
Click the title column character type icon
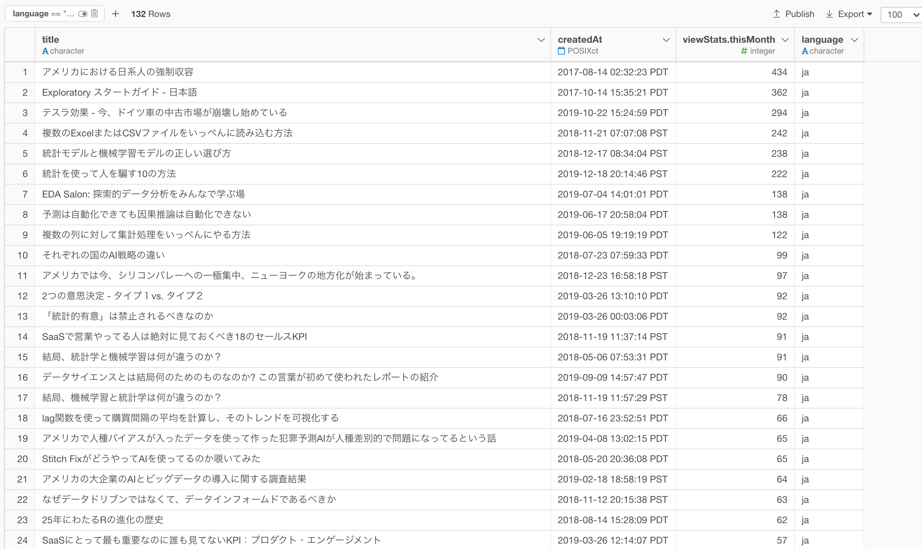point(45,51)
